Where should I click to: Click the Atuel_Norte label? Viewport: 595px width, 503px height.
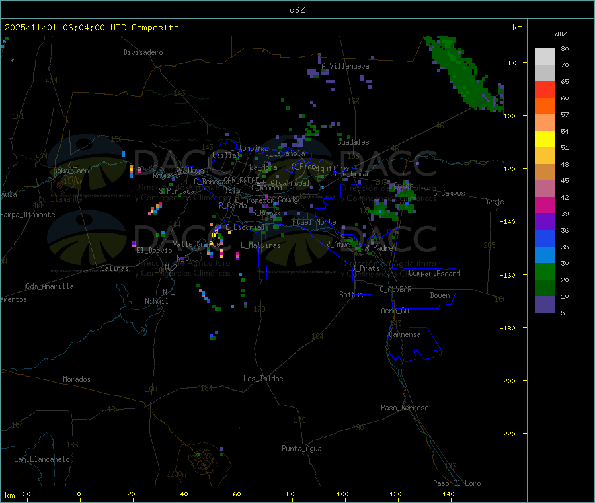pos(314,222)
